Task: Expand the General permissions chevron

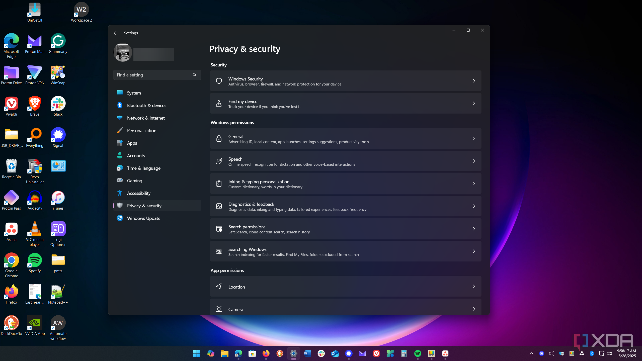Action: (x=474, y=138)
